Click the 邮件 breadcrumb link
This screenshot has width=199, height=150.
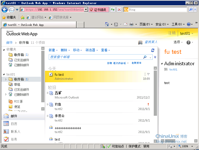(x=9, y=42)
